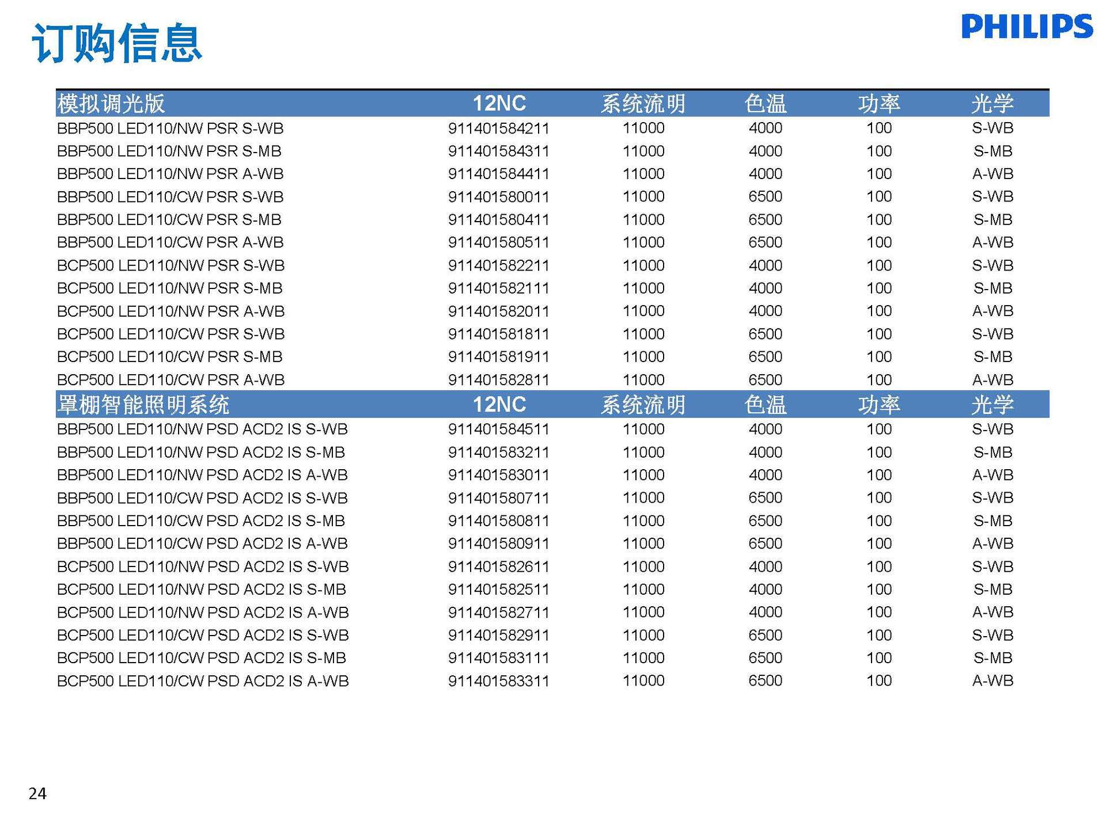Click the first table's 色温 header
This screenshot has height=829, width=1106.
pos(765,104)
